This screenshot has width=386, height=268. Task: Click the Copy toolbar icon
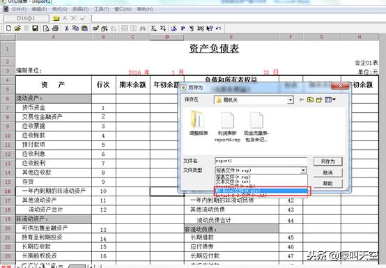(x=75, y=28)
